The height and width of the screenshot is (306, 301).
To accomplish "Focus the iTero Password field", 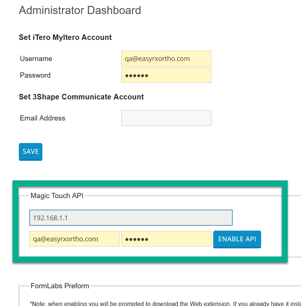I will (166, 75).
